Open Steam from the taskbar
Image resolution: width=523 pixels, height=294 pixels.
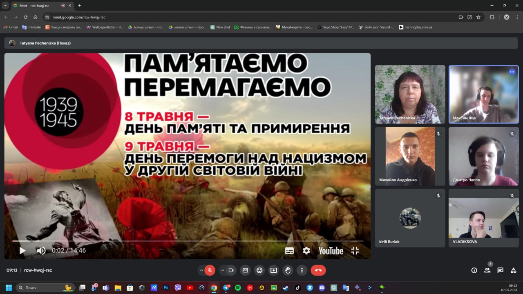[286, 287]
